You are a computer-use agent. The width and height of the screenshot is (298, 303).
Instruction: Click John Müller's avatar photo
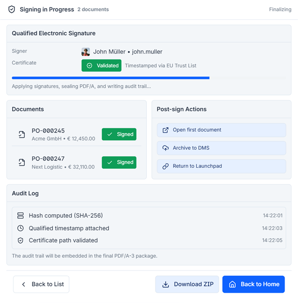point(86,52)
